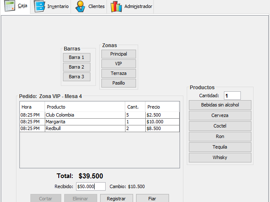Screen dimensions: 270x202
Task: Pick the Pasillo zone button
Action: [x=118, y=83]
